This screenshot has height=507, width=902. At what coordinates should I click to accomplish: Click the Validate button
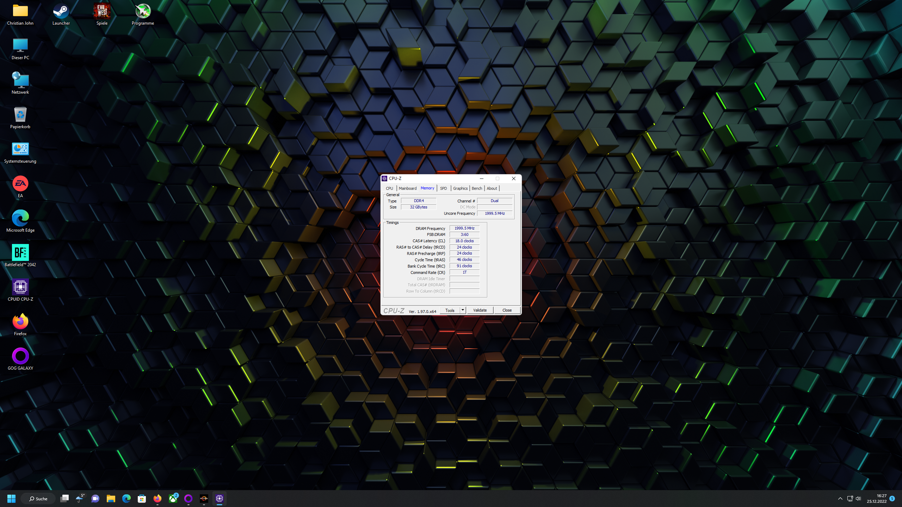coord(480,310)
